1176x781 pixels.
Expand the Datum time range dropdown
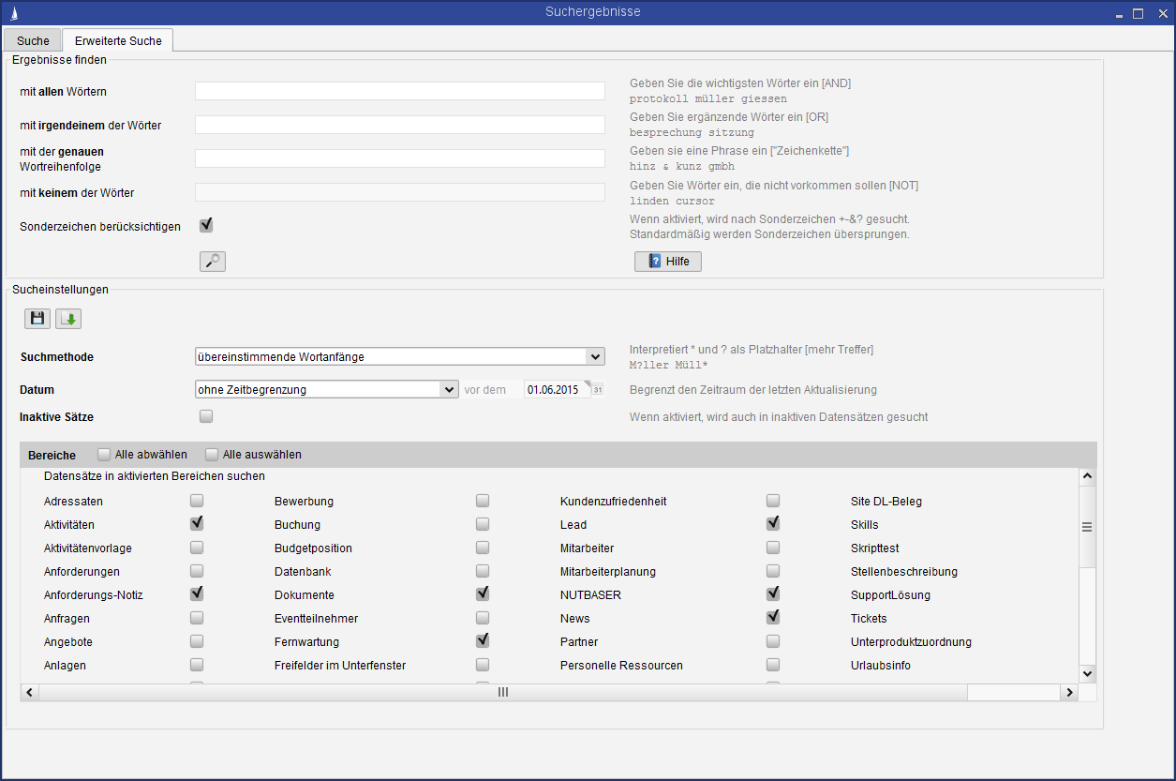click(449, 390)
